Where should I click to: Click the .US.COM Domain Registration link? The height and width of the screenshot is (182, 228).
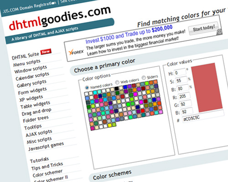click(30, 7)
